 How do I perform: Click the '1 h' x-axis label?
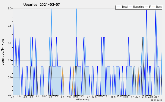pyautogui.click(x=19, y=96)
